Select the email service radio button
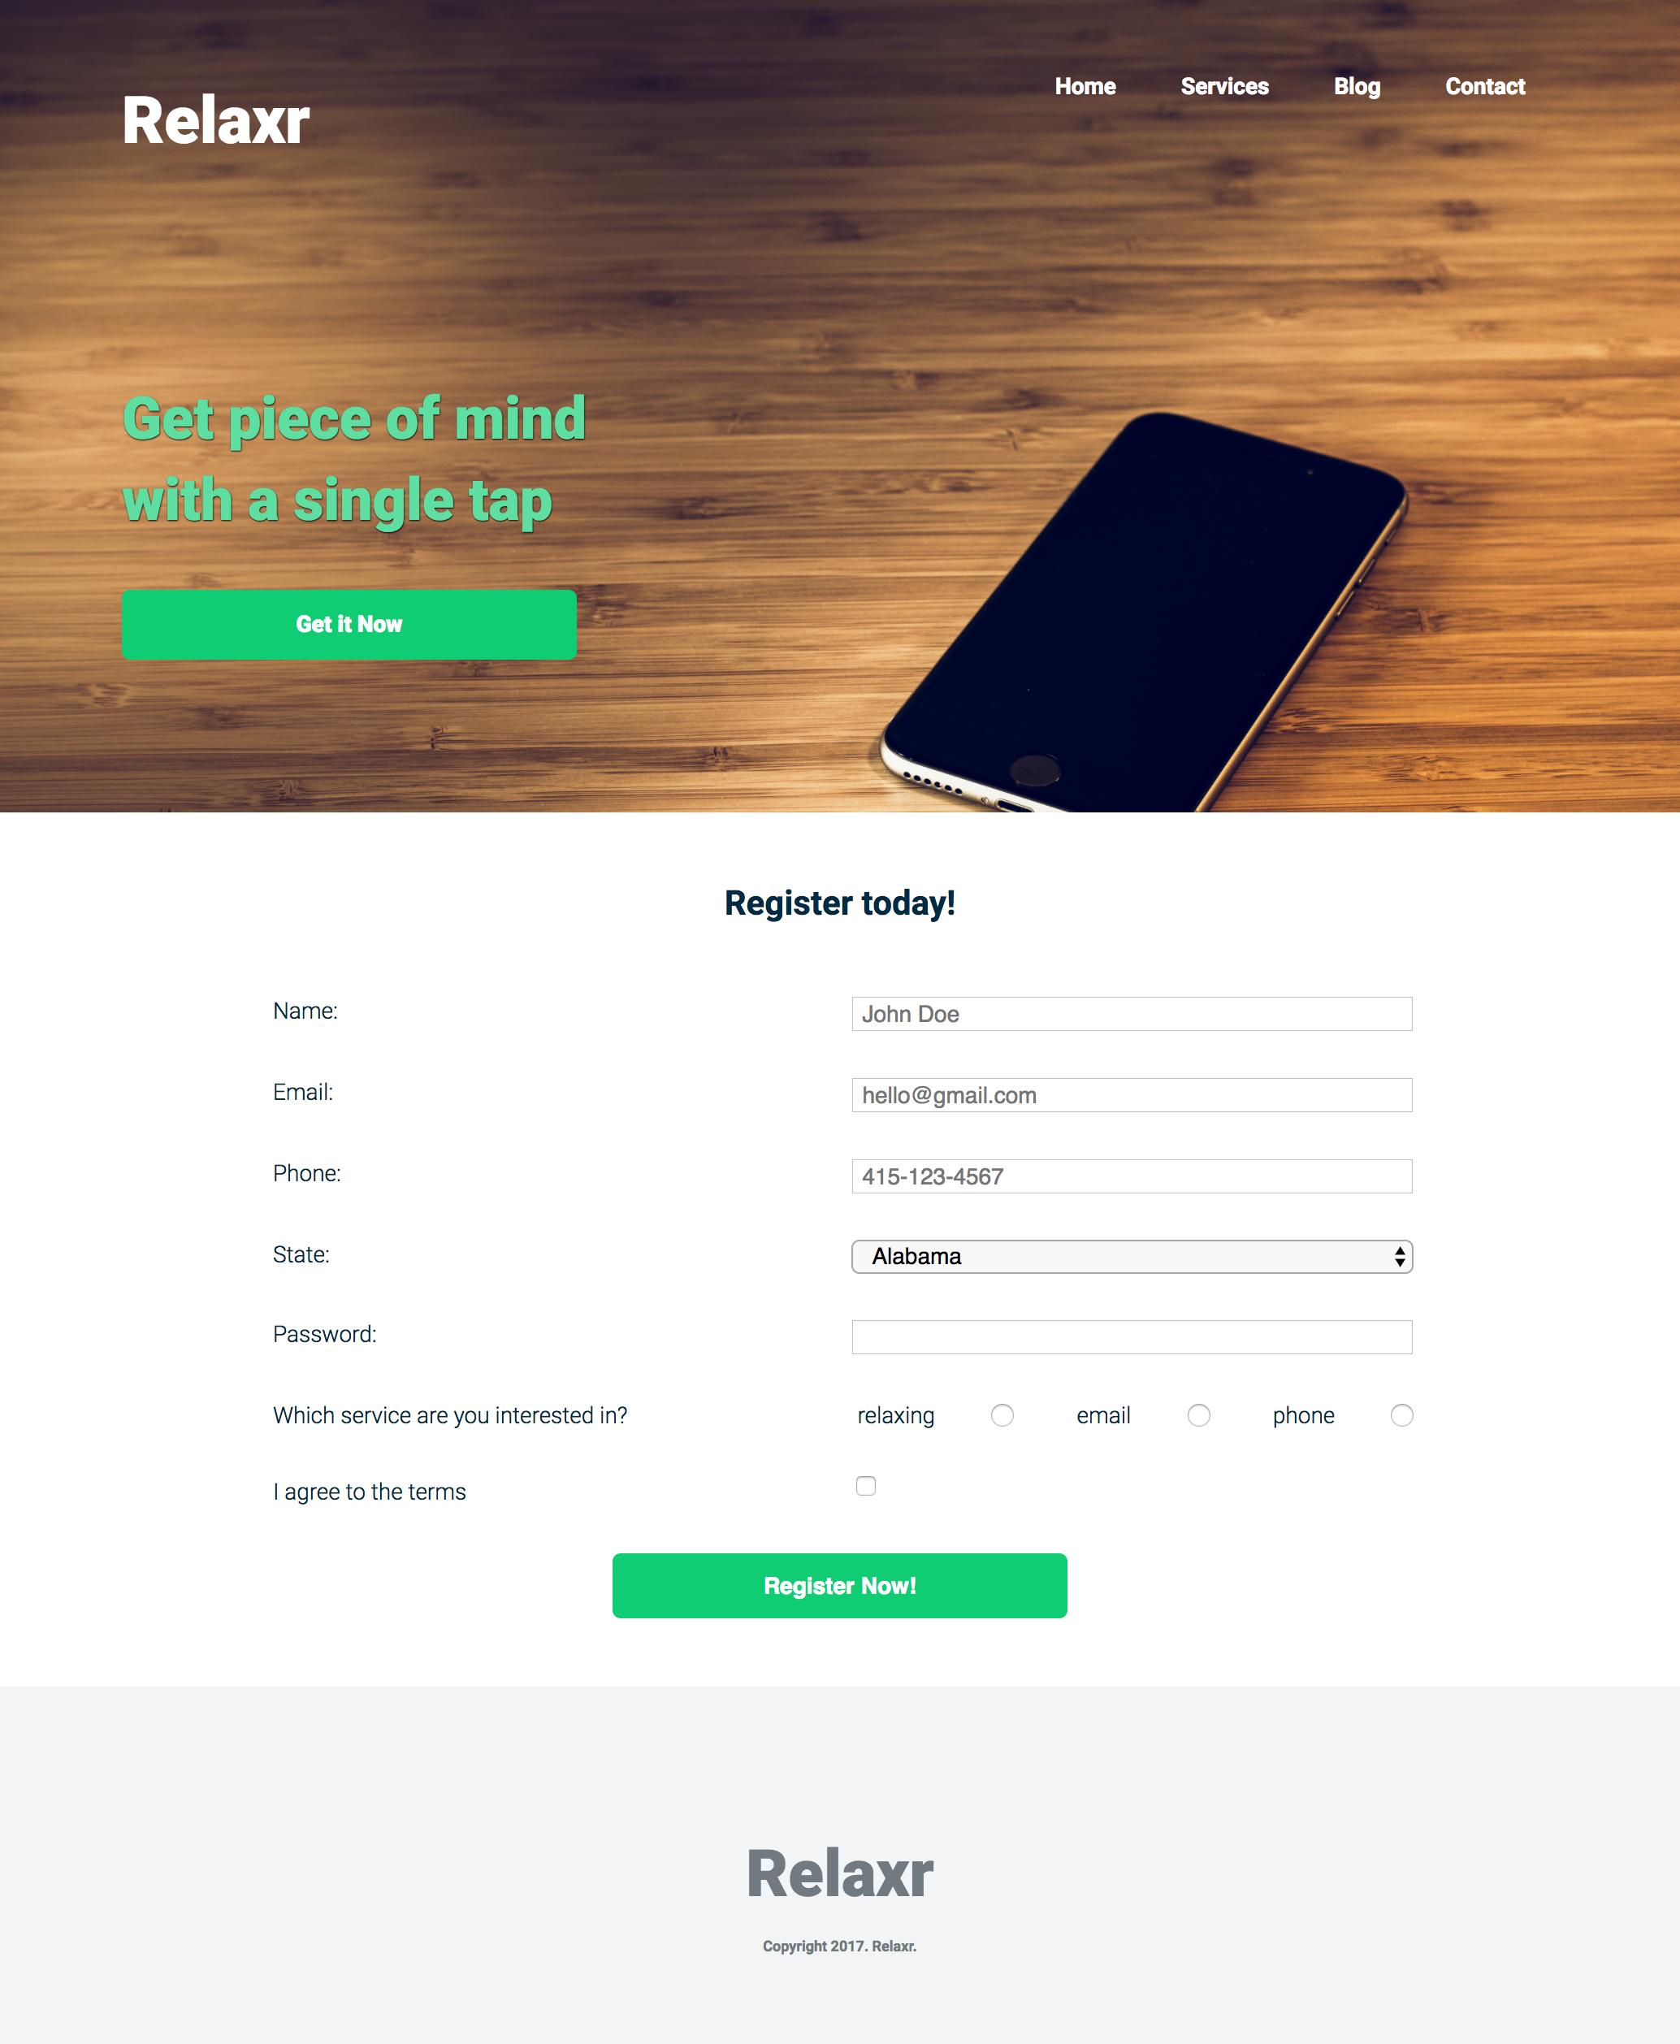 click(x=1198, y=1416)
